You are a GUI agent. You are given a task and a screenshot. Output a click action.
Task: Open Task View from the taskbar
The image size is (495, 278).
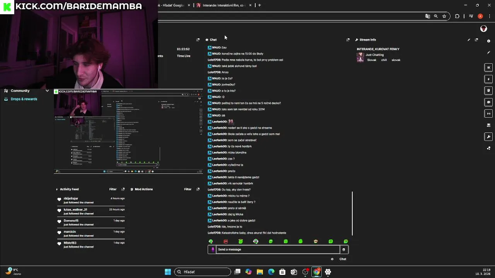237,272
